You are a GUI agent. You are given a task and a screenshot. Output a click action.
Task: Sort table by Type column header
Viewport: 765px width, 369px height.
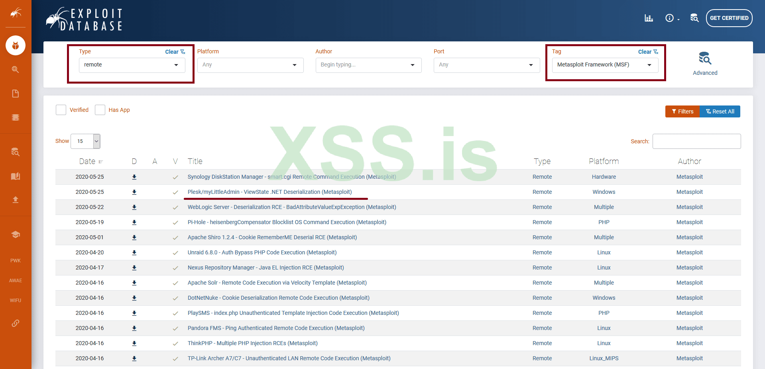[x=542, y=161]
